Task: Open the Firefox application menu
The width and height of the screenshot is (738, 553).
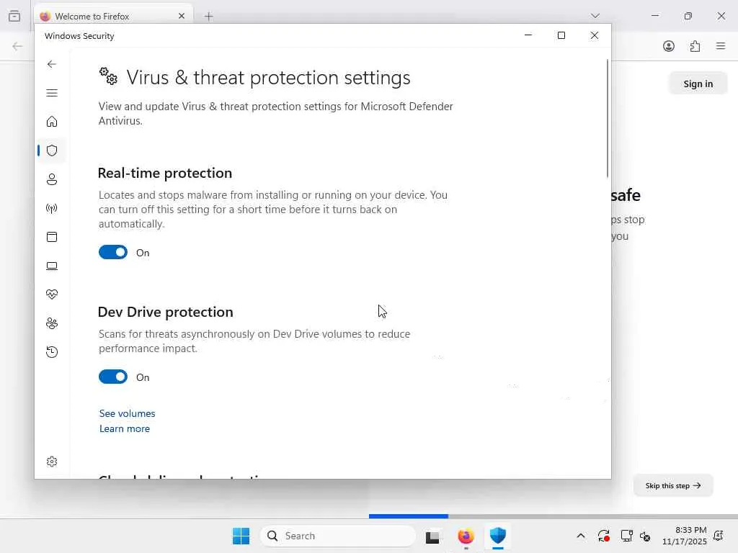Action: (x=721, y=46)
